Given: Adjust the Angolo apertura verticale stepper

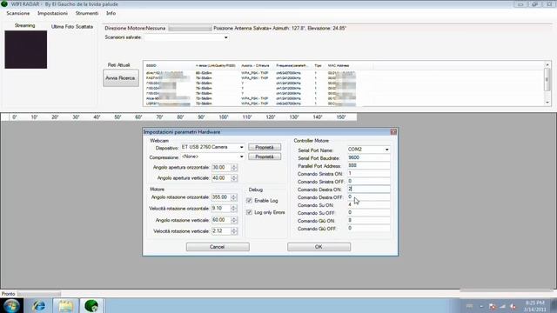Looking at the screenshot, I should coord(234,178).
